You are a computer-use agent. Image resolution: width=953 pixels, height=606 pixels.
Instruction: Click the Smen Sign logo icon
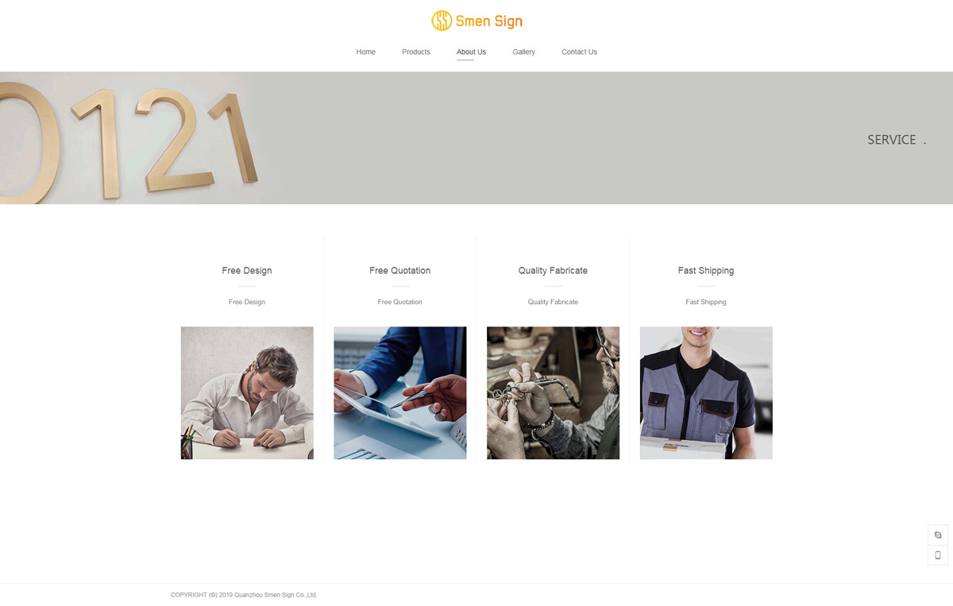click(442, 21)
